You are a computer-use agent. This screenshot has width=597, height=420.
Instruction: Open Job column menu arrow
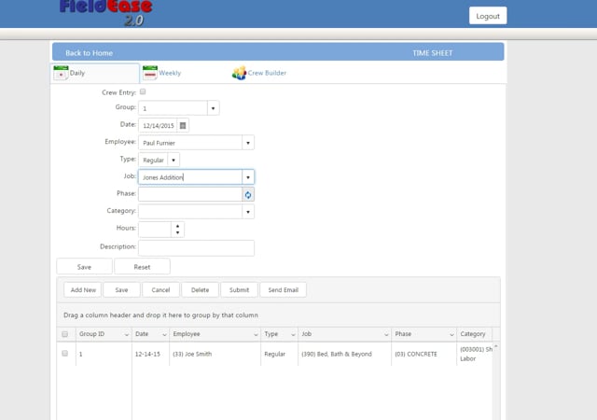pos(386,335)
